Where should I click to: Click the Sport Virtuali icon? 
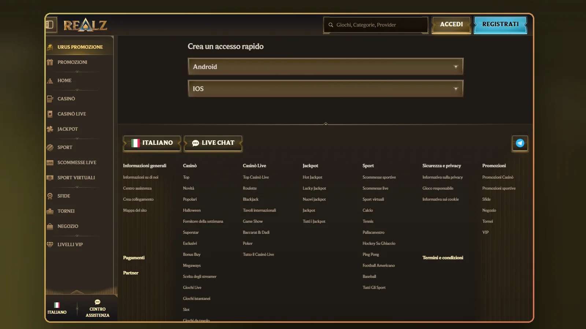tap(50, 178)
